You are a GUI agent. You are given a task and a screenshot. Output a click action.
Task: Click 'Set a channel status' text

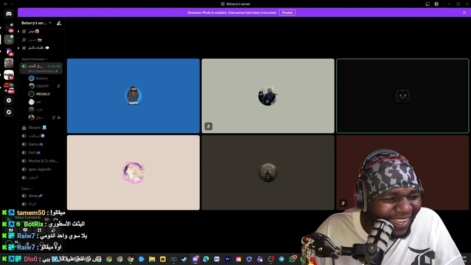pyautogui.click(x=41, y=71)
